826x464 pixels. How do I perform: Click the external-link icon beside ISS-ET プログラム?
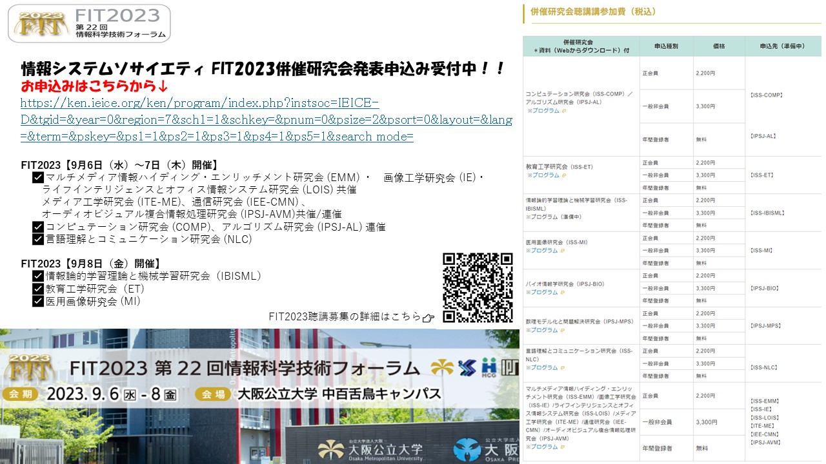[563, 175]
